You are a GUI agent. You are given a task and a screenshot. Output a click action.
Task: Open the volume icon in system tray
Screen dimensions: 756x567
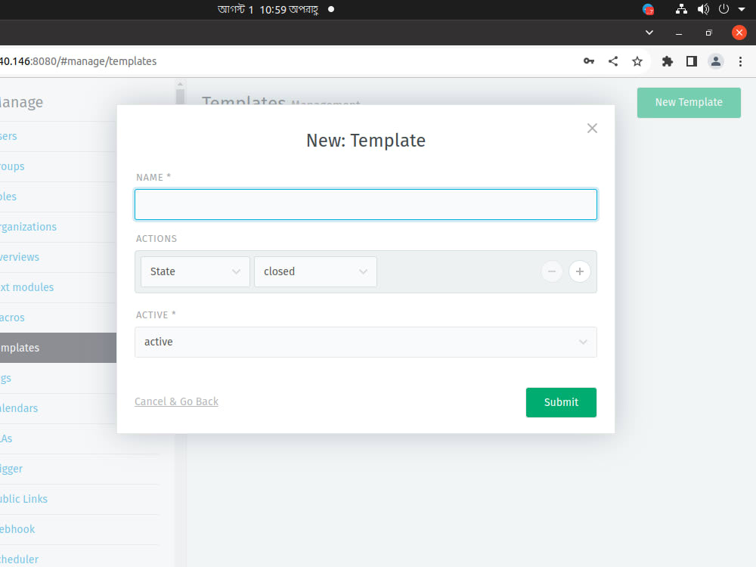coord(703,9)
